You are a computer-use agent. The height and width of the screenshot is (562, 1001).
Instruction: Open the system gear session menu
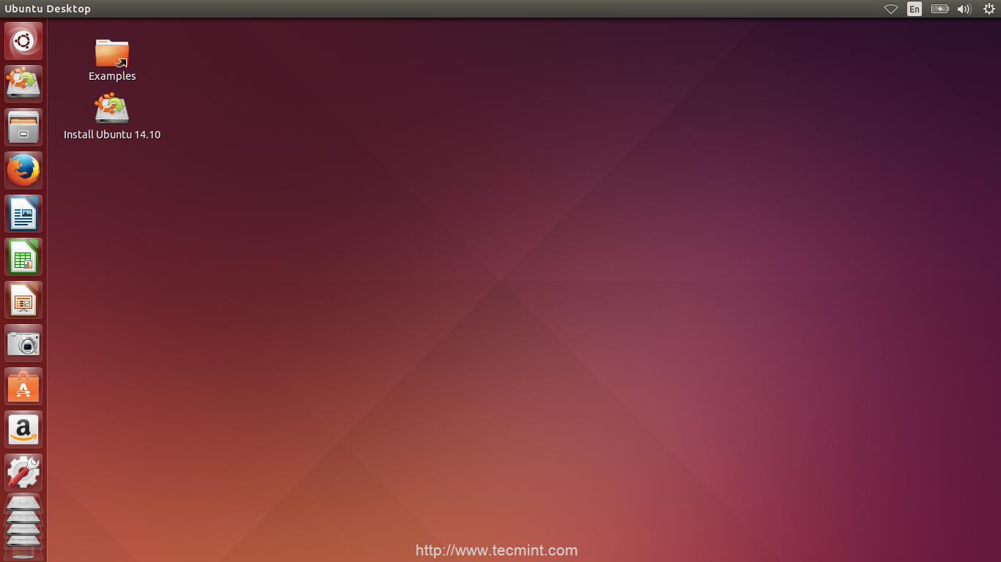coord(989,9)
